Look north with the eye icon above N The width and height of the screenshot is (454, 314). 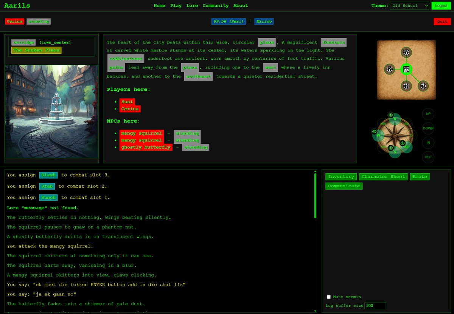click(391, 115)
